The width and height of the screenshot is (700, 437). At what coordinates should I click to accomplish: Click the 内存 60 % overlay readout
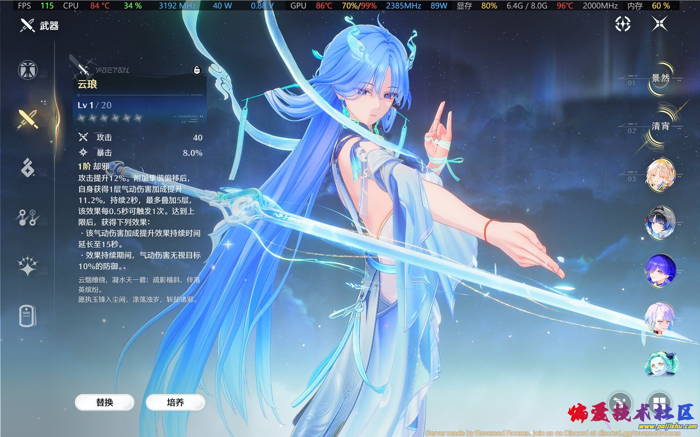648,6
